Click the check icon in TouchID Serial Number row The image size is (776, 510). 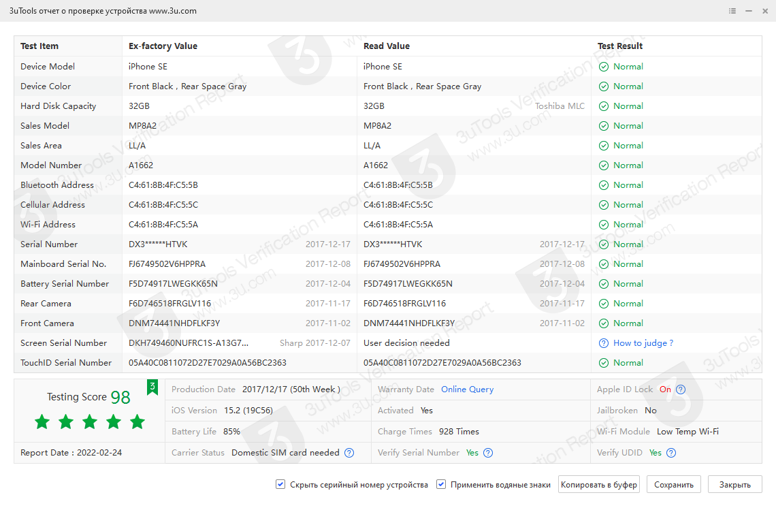click(x=604, y=363)
